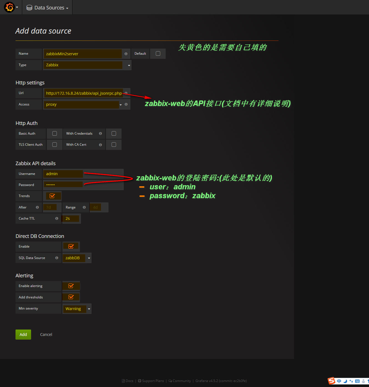
Task: Click the Add data source heading
Action: (43, 31)
